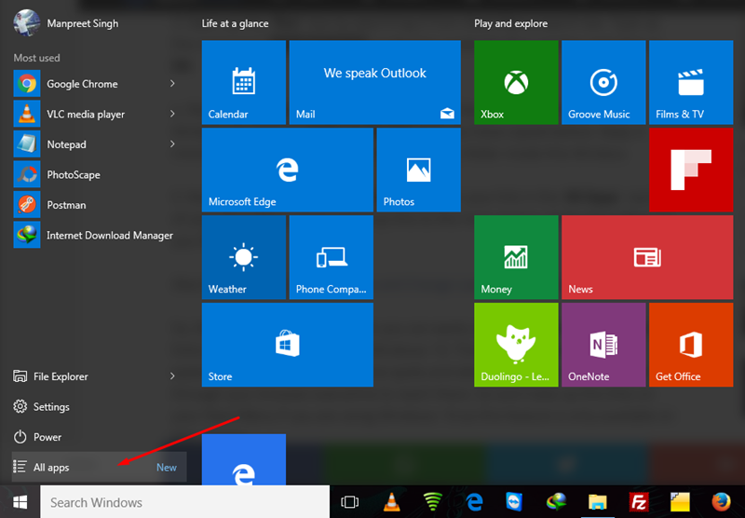This screenshot has width=745, height=518.
Task: Expand VLC media player jump list arrow
Action: pyautogui.click(x=172, y=114)
